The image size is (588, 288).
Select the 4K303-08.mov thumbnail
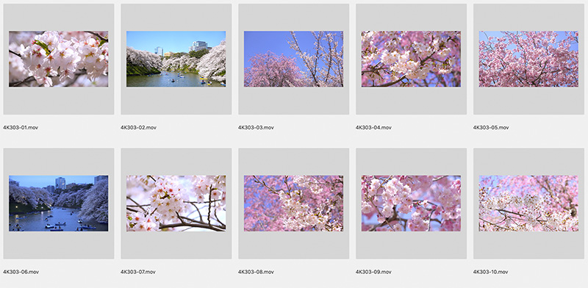click(x=293, y=204)
